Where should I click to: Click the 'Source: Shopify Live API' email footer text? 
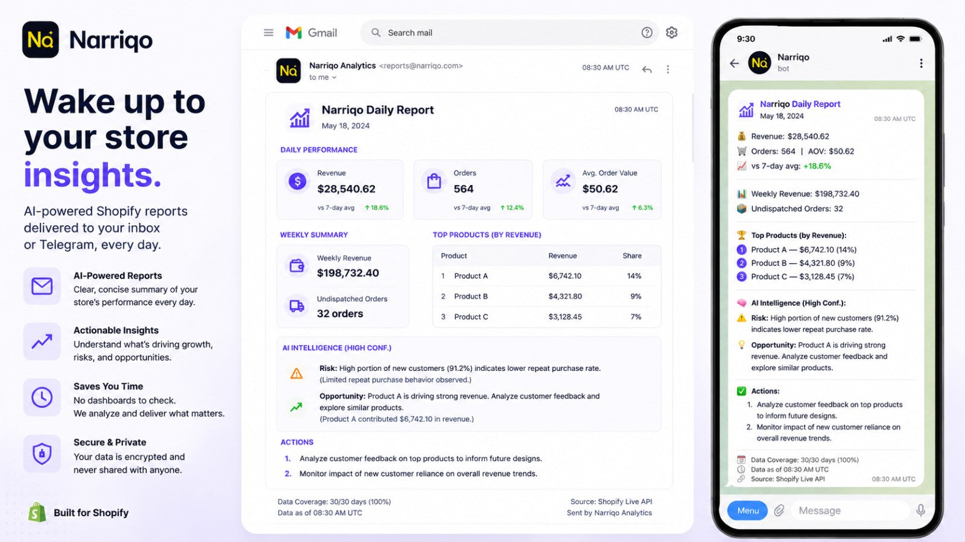click(611, 502)
